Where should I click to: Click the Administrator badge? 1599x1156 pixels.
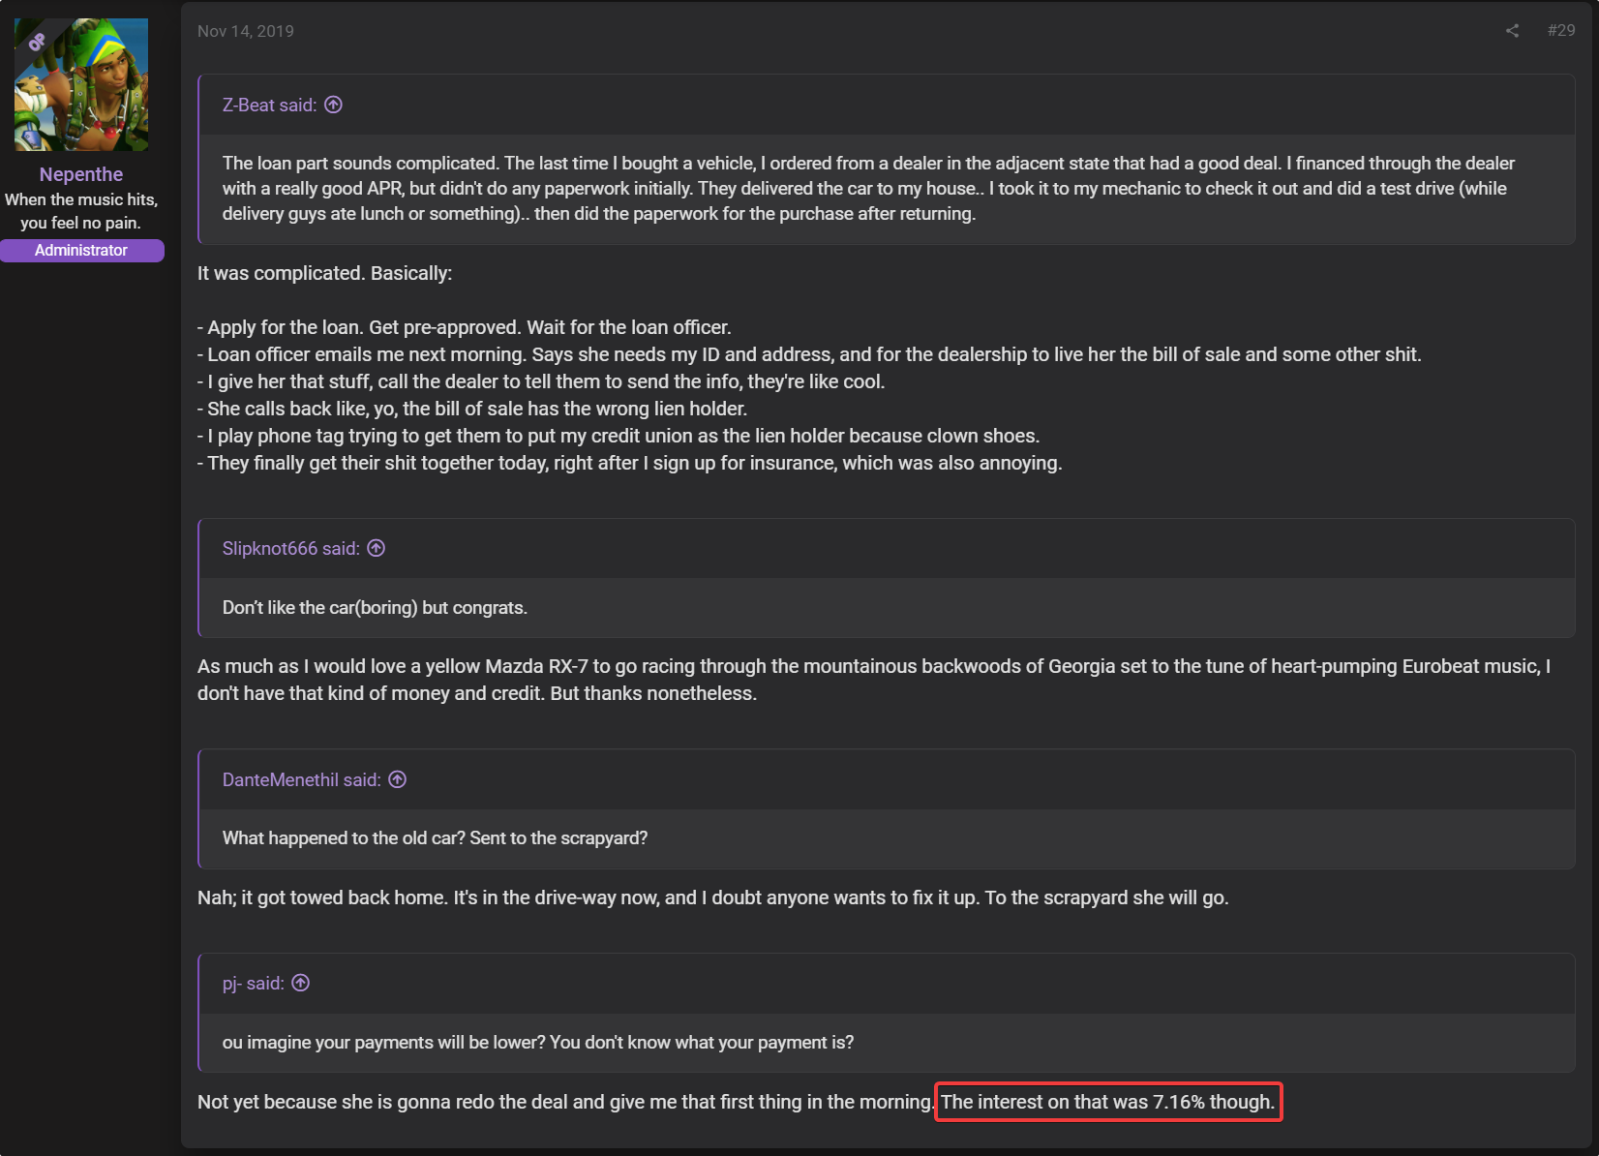(81, 250)
